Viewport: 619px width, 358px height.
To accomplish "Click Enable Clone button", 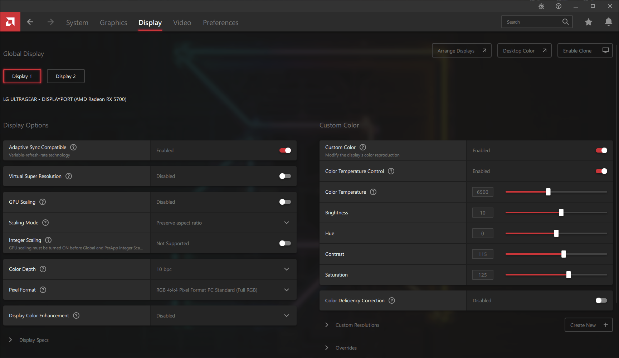I will (x=585, y=50).
